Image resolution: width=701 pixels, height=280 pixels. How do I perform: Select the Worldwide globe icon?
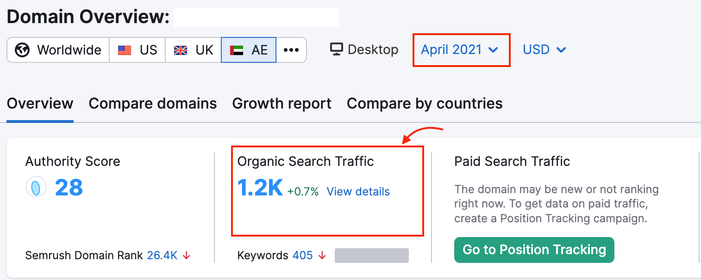[x=22, y=50]
